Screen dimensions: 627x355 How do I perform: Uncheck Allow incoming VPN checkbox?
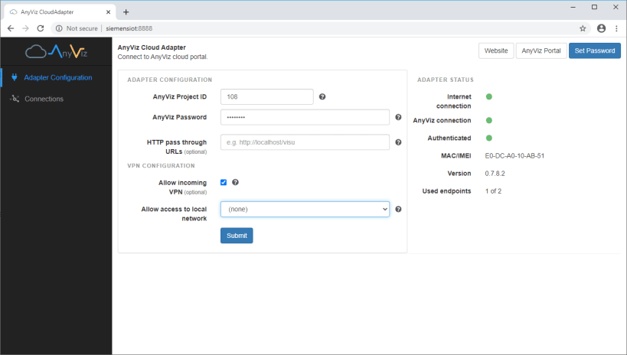(x=224, y=182)
